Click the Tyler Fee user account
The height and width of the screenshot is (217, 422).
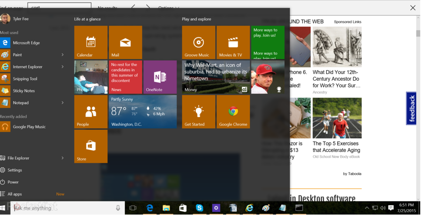[x=20, y=19]
